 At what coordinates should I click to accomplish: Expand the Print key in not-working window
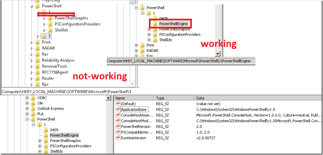[32, 43]
